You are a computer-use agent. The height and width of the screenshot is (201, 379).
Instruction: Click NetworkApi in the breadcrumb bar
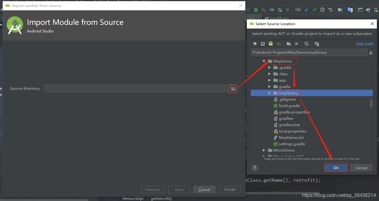point(133,199)
